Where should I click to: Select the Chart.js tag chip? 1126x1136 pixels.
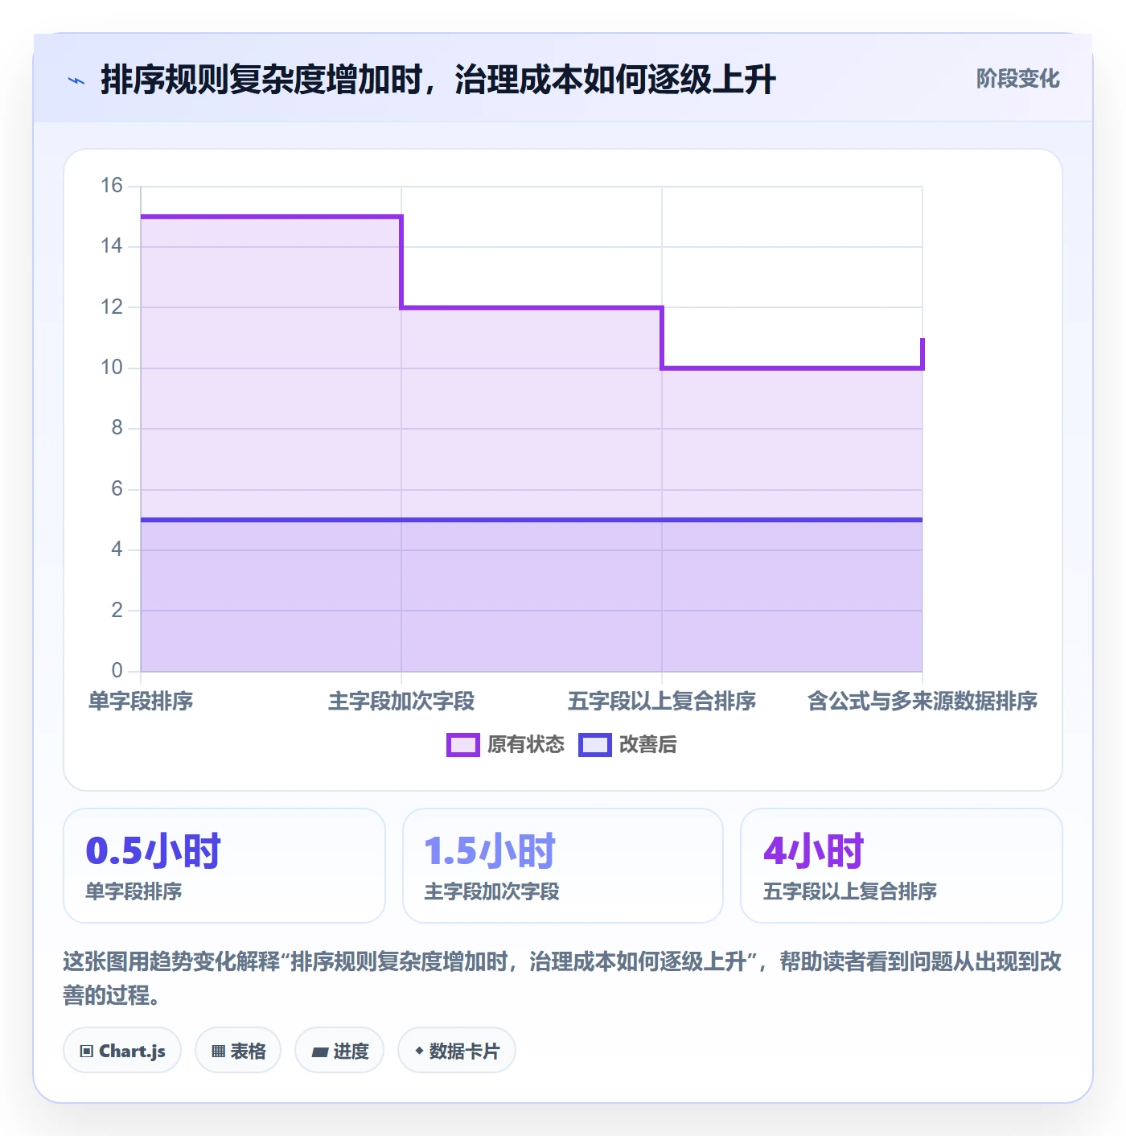[x=122, y=1051]
